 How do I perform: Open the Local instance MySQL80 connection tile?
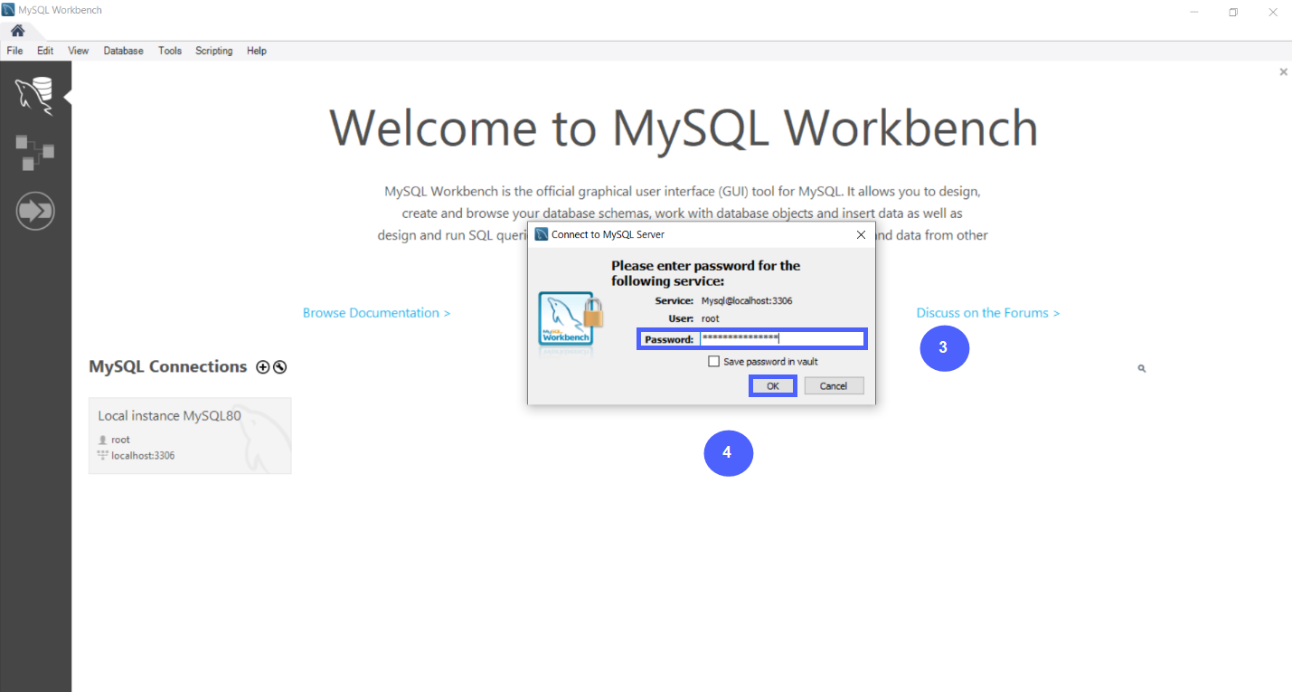[x=181, y=434]
